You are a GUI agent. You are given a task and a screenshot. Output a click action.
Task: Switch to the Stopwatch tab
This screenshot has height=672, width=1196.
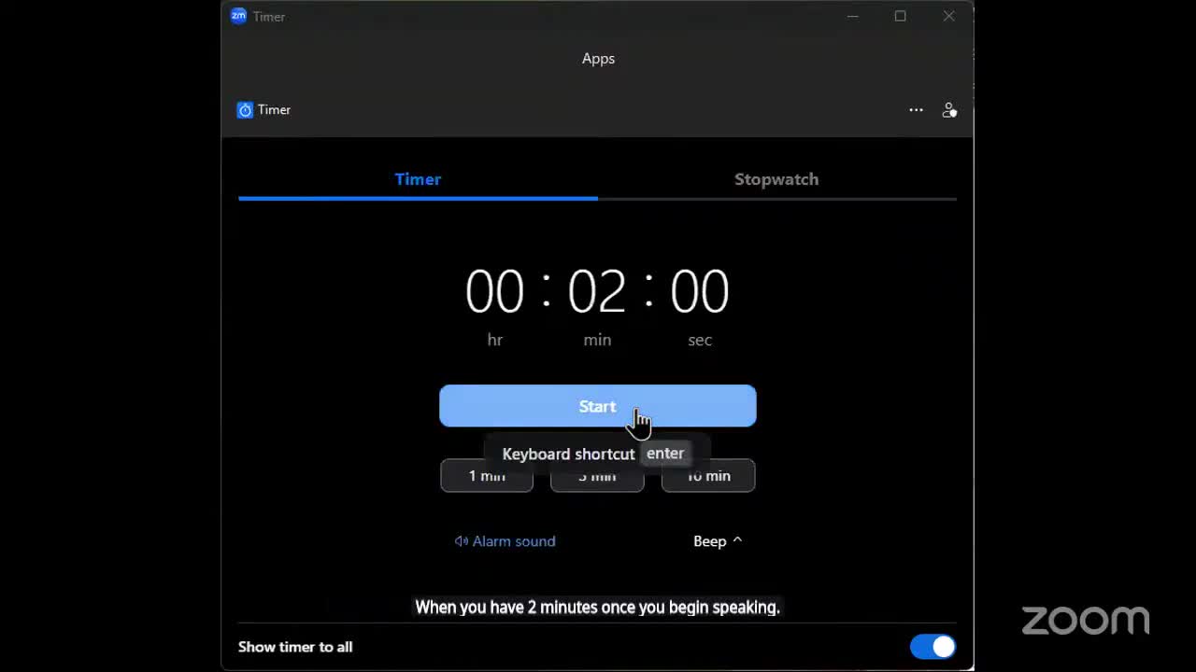pos(776,179)
